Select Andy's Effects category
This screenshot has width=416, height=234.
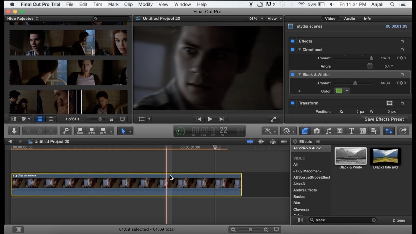pos(305,190)
